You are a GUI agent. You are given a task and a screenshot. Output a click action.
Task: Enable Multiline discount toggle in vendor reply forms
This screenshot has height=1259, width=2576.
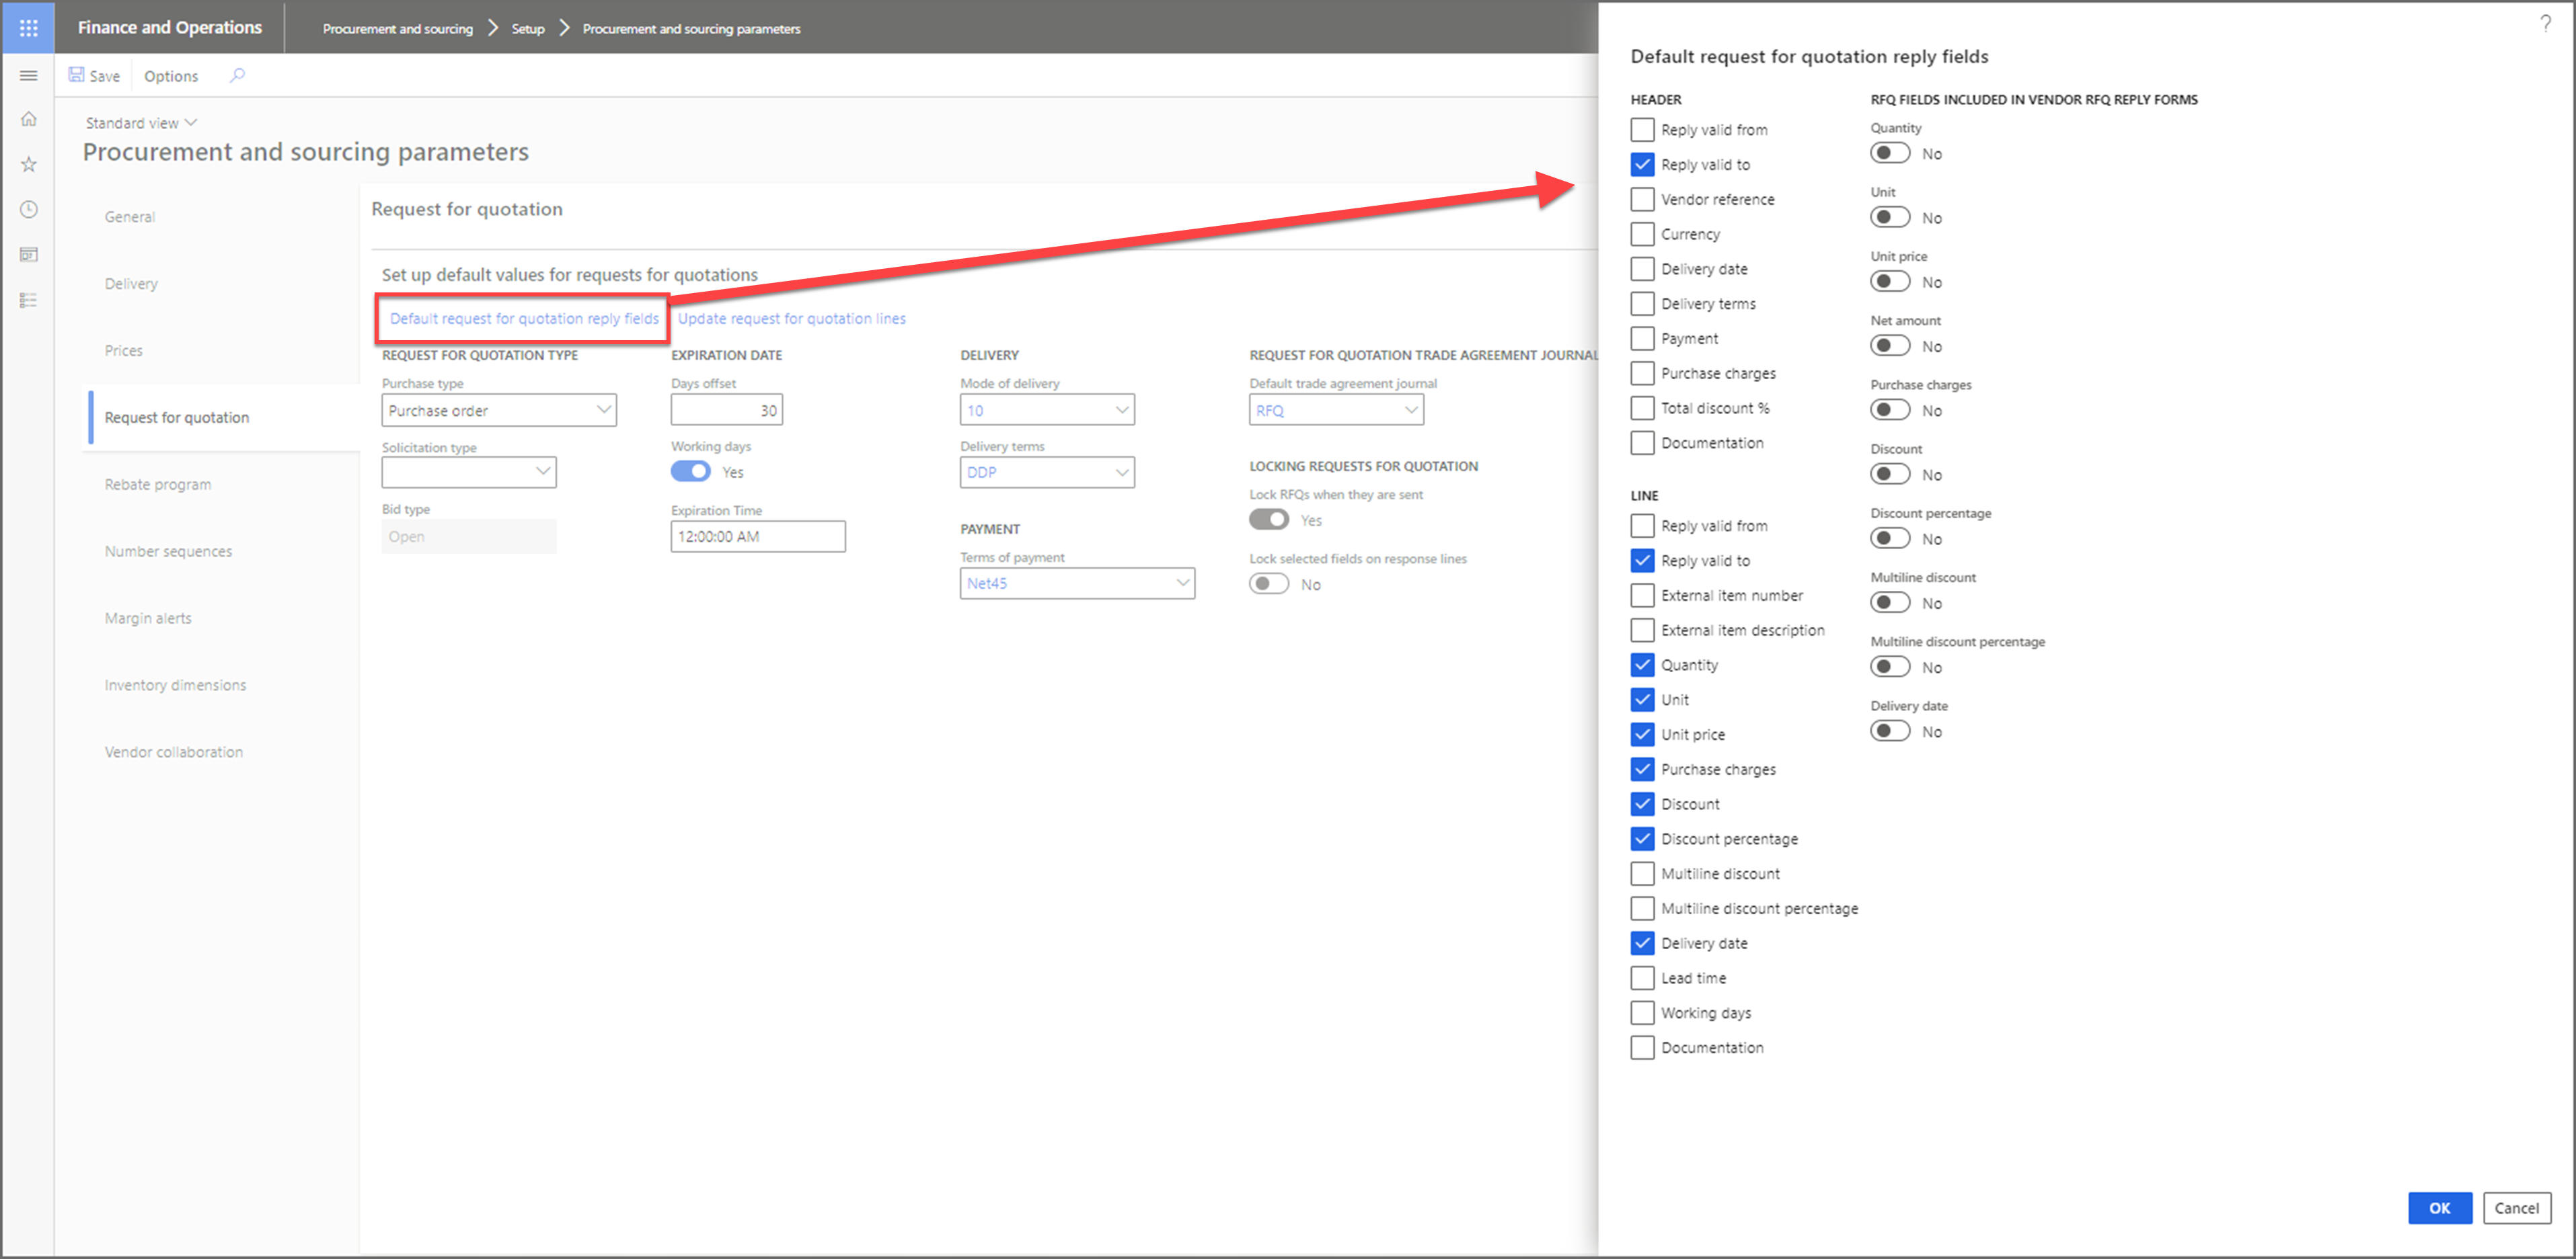(1890, 602)
